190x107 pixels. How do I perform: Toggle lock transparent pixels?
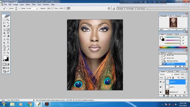(165, 78)
